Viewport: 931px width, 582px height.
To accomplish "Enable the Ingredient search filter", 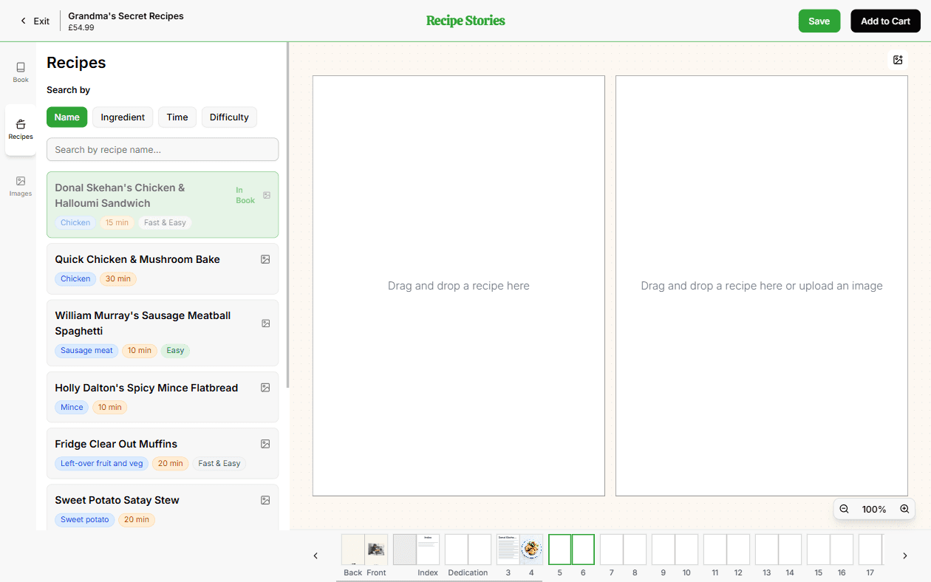I will click(123, 117).
